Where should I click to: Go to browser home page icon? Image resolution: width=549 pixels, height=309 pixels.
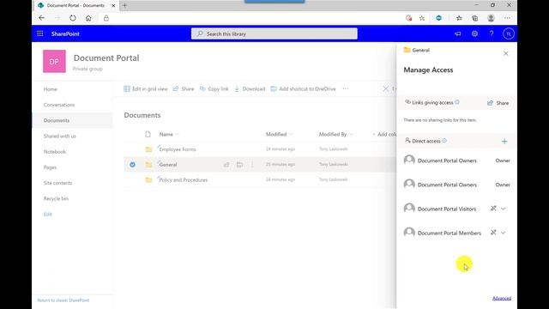click(88, 18)
